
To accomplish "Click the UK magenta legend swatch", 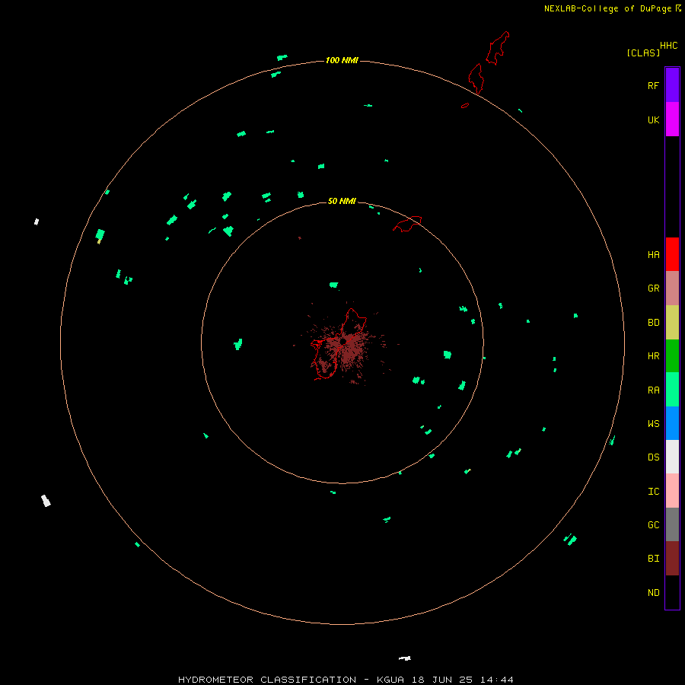I will (672, 119).
